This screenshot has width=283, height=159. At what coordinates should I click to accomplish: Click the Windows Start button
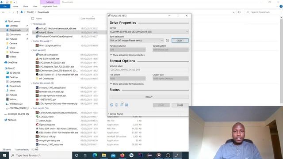[4, 155]
